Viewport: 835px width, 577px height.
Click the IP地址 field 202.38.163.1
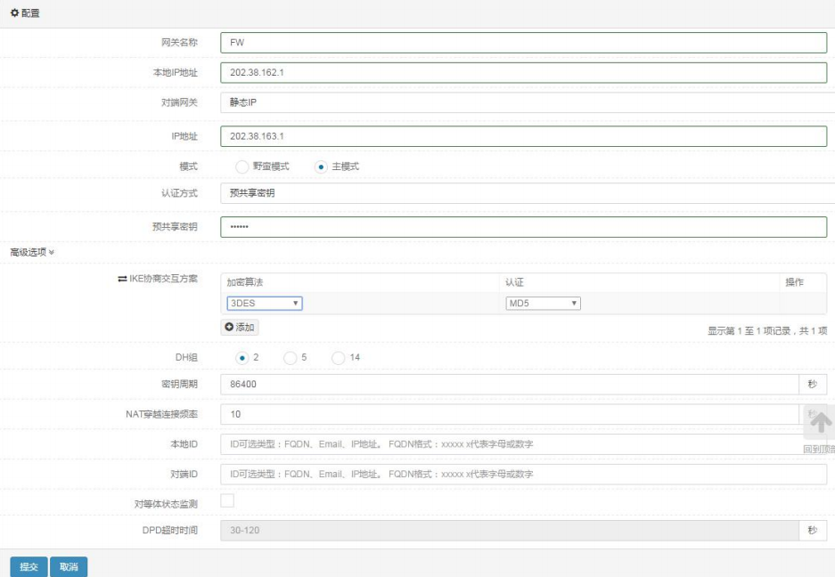(523, 136)
